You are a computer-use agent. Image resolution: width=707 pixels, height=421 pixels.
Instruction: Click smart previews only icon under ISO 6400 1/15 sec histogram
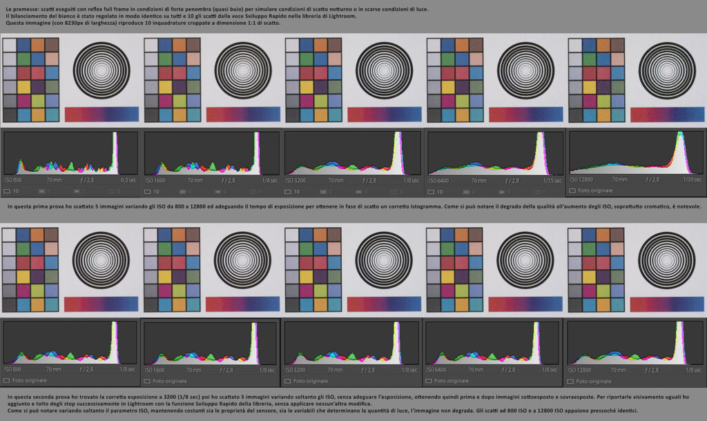point(501,192)
